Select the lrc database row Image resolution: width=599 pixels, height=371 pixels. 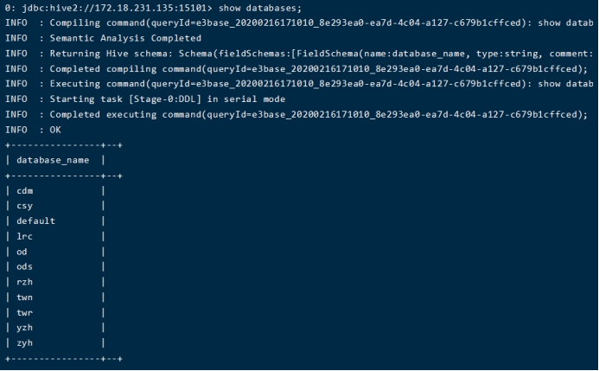pyautogui.click(x=25, y=236)
